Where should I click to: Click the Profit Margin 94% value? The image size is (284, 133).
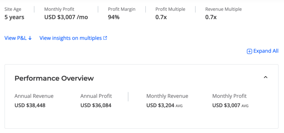tap(114, 17)
